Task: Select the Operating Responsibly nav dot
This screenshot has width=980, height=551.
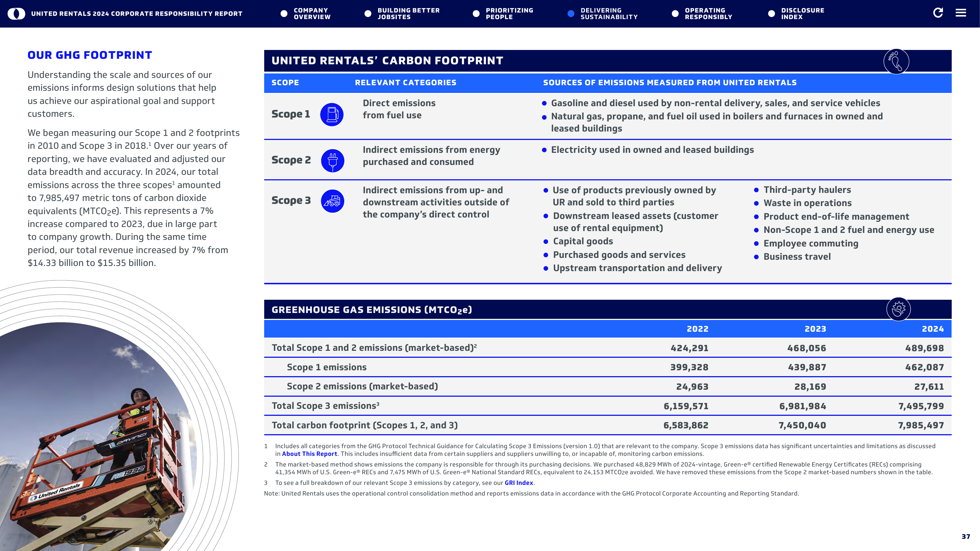Action: [x=675, y=14]
